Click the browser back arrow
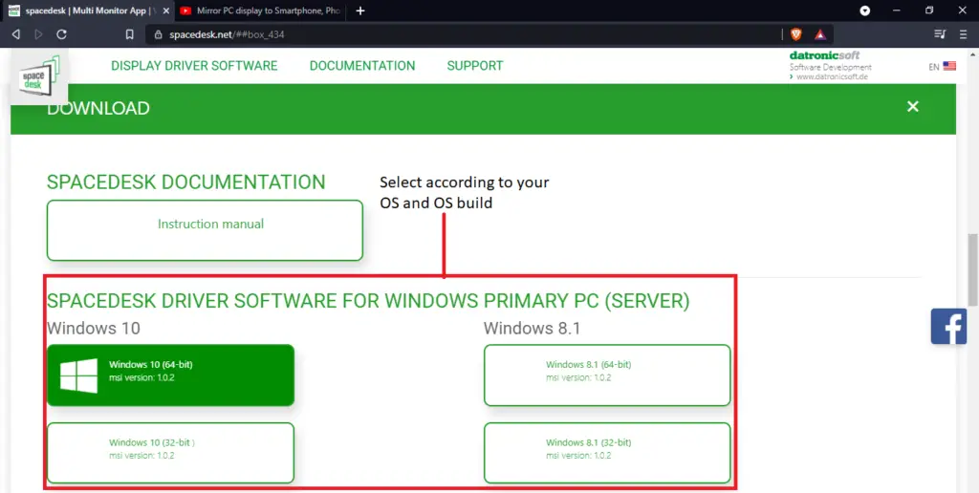Image resolution: width=979 pixels, height=493 pixels. tap(16, 34)
